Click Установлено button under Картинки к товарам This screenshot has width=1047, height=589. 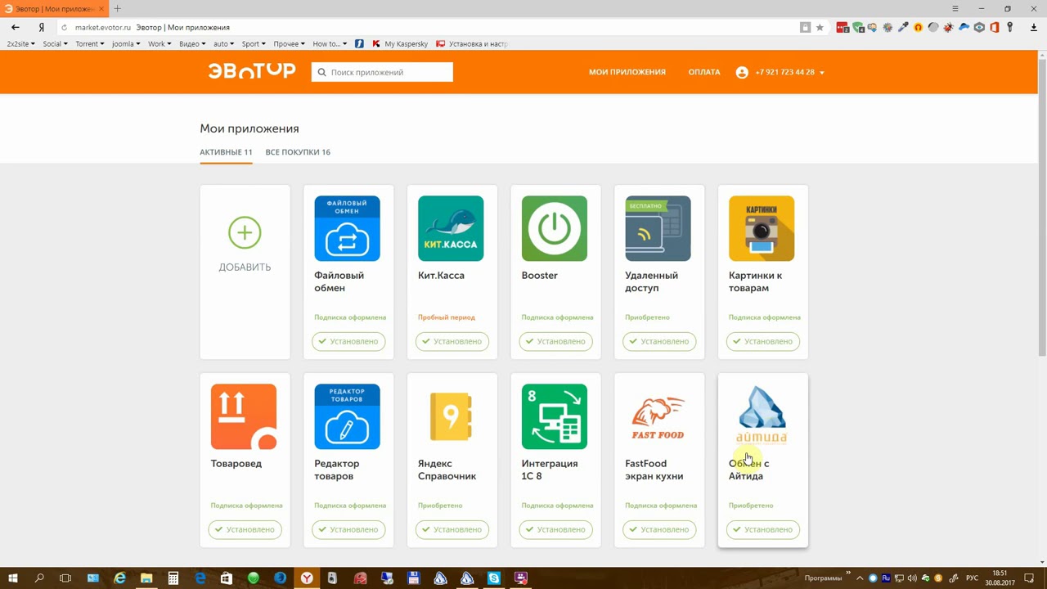(762, 341)
